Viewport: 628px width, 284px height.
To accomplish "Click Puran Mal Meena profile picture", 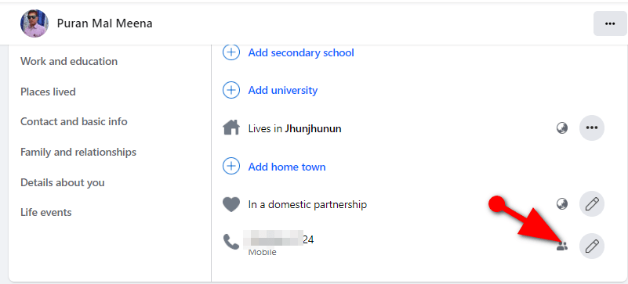I will coord(34,23).
